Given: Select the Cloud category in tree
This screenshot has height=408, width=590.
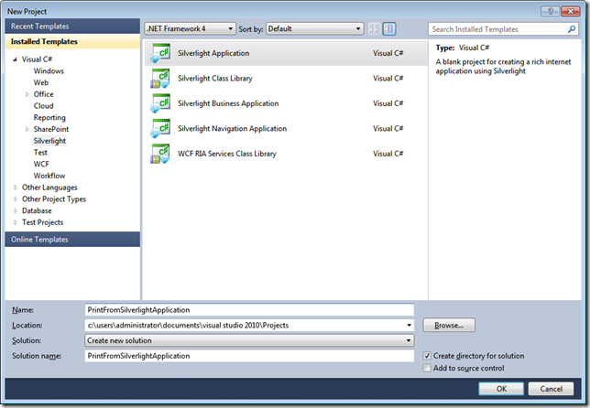Looking at the screenshot, I should [43, 106].
